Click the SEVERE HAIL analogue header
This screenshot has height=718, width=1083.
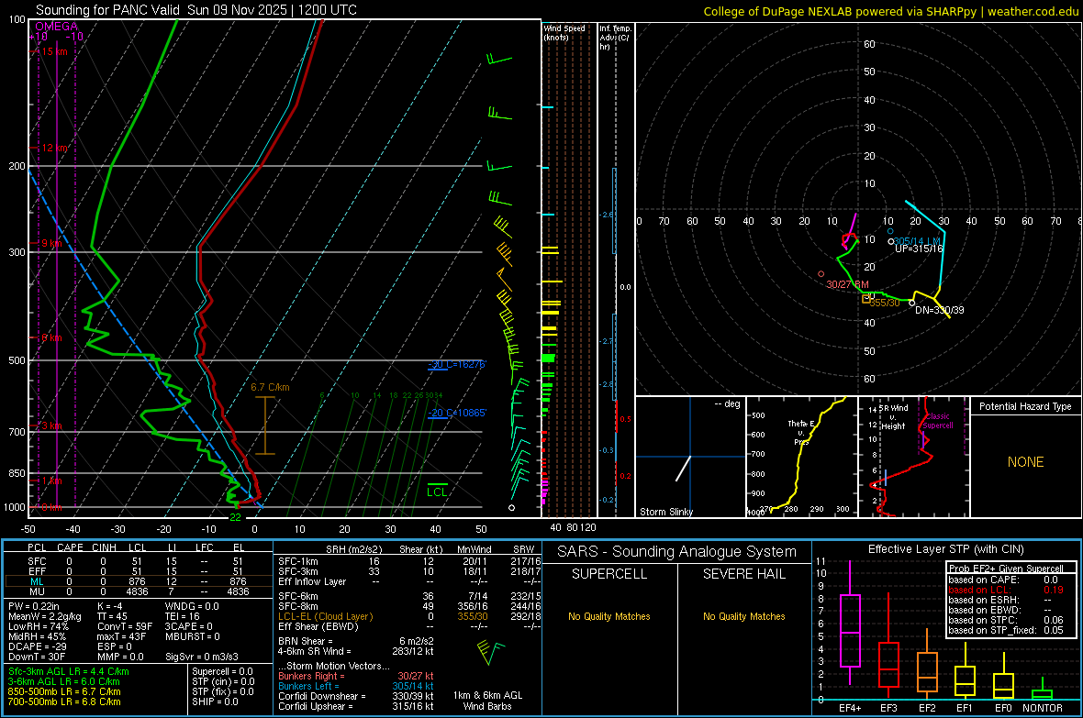tap(743, 574)
